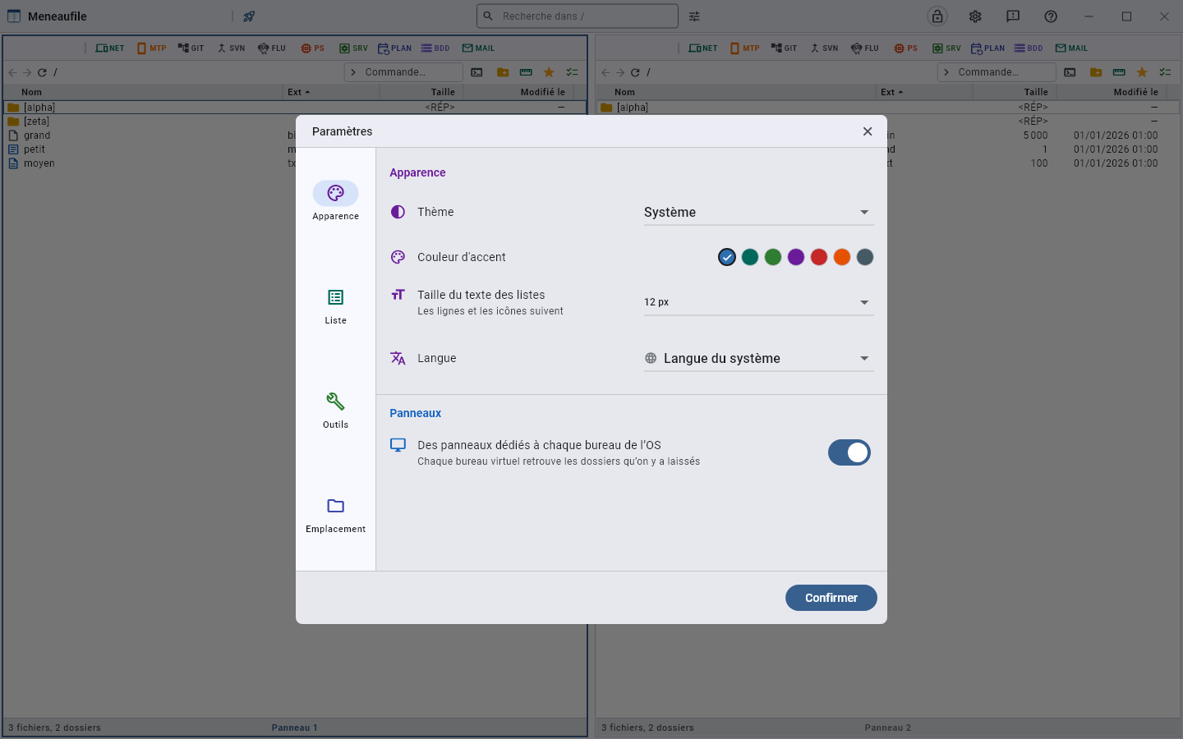
Task: Click FLU in the right panel toolbar
Action: pyautogui.click(x=865, y=48)
